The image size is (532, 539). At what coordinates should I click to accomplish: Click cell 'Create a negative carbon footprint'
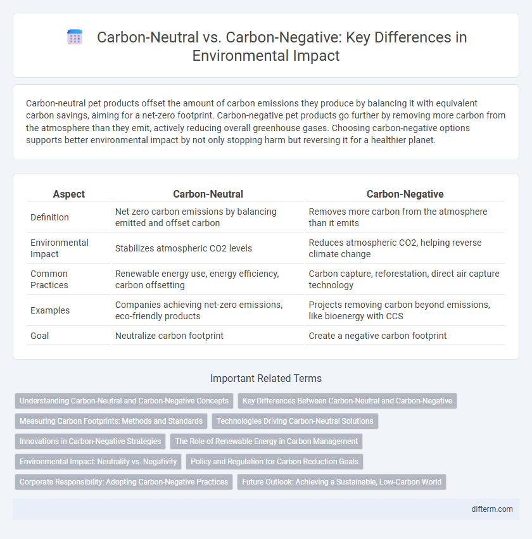click(x=405, y=336)
